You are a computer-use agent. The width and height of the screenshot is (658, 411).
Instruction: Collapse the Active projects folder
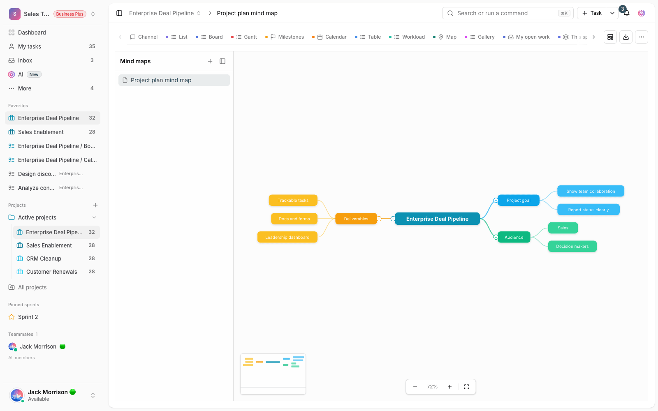click(94, 217)
